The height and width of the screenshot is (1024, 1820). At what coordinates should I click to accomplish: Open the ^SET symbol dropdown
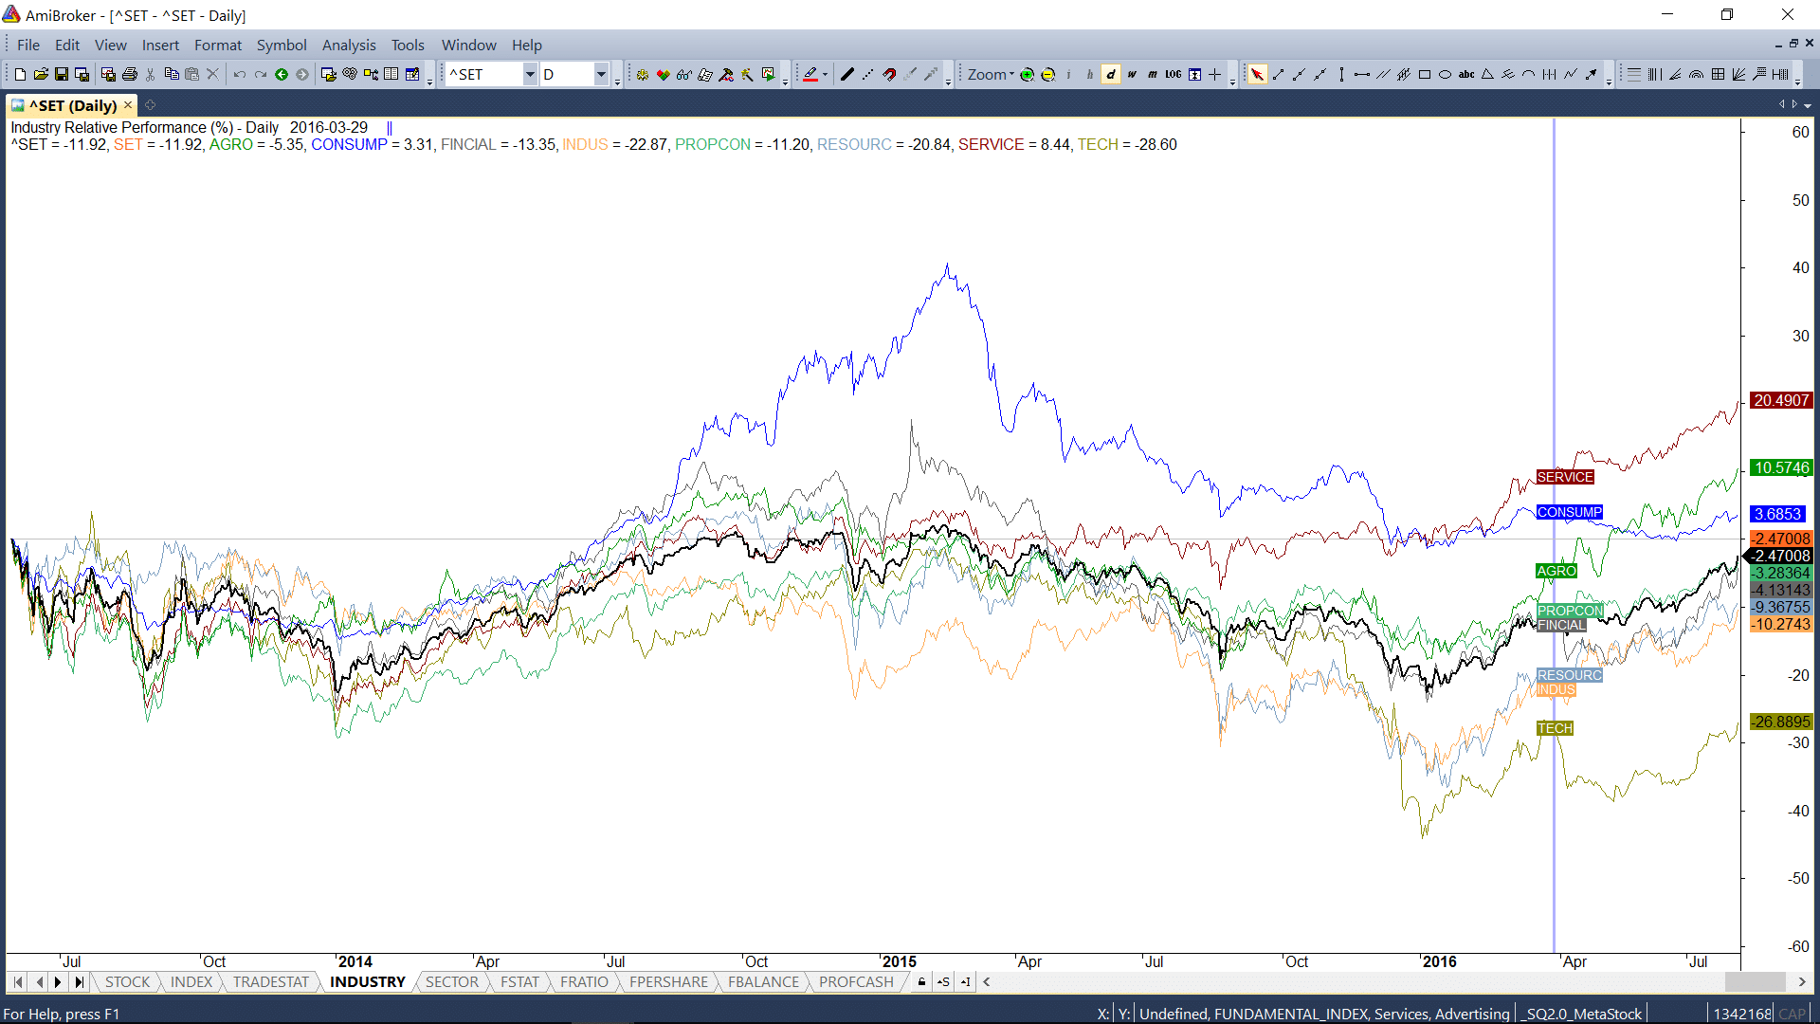(x=530, y=74)
